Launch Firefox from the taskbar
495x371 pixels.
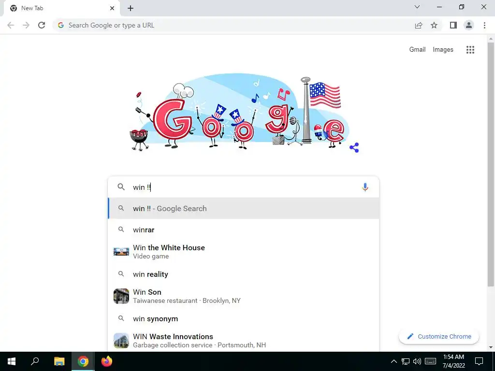click(107, 361)
